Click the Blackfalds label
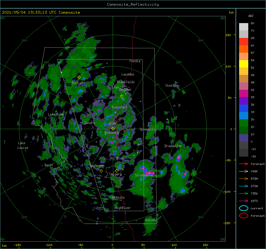266x249 pixels. point(126,82)
